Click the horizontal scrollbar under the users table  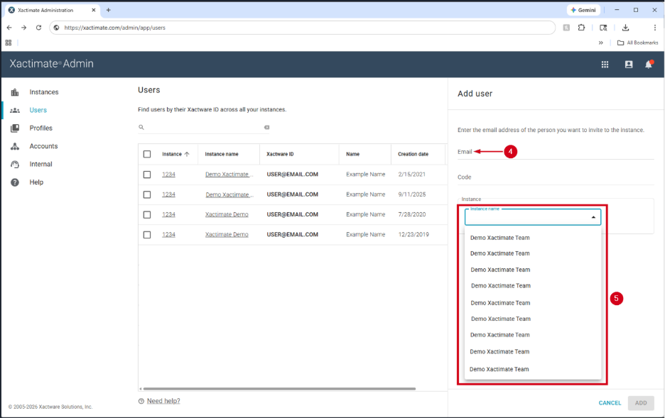[277, 389]
